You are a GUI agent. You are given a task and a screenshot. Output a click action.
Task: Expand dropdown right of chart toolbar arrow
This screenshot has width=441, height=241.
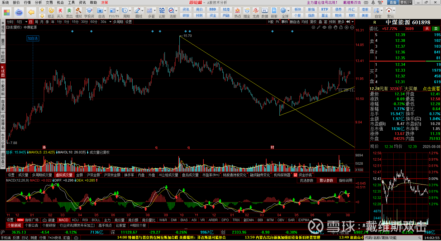click(353, 22)
